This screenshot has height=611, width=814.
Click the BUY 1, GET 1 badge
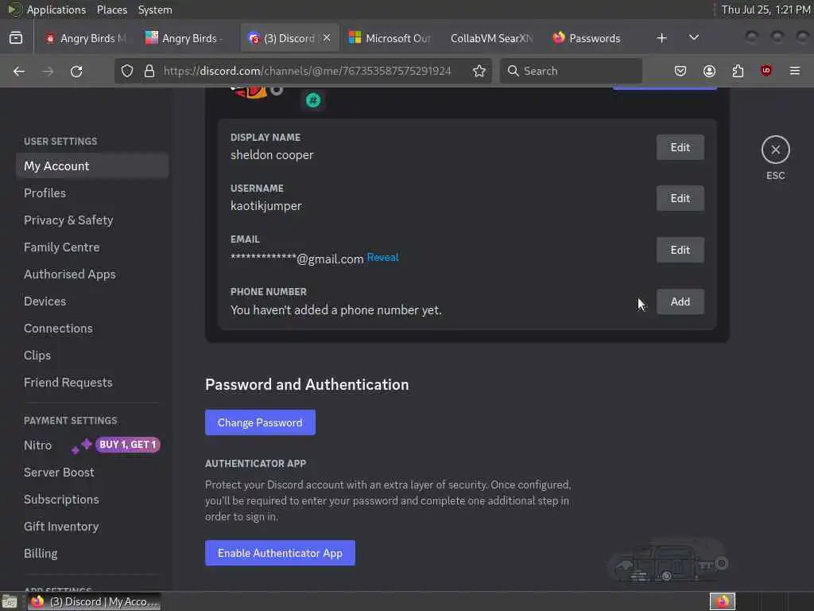pos(128,445)
